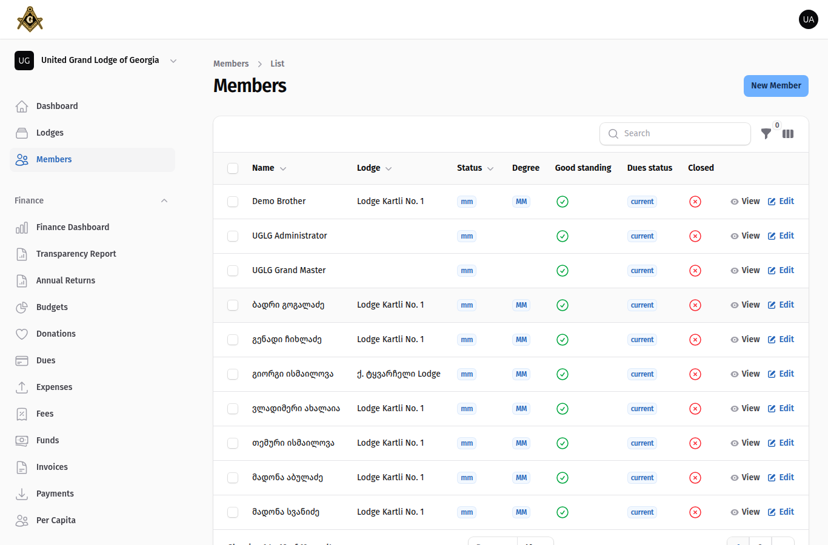The height and width of the screenshot is (545, 828).
Task: Select the UGLG Administrator row checkbox
Action: coord(233,236)
